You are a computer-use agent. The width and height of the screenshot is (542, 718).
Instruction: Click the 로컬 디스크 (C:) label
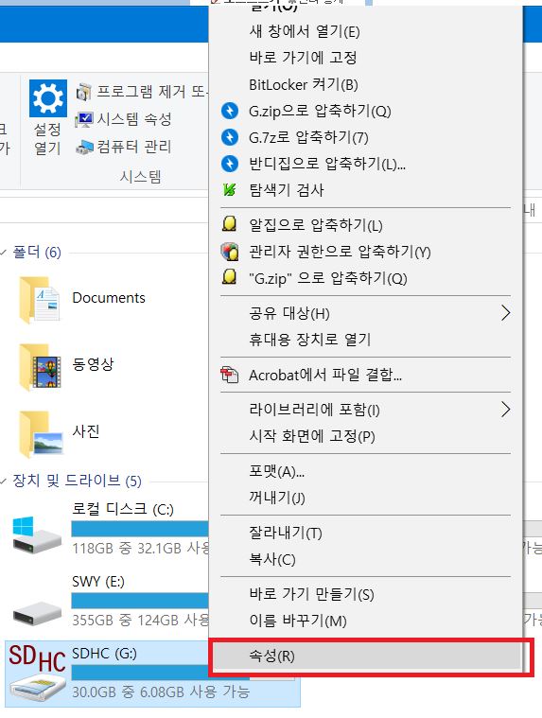point(123,509)
